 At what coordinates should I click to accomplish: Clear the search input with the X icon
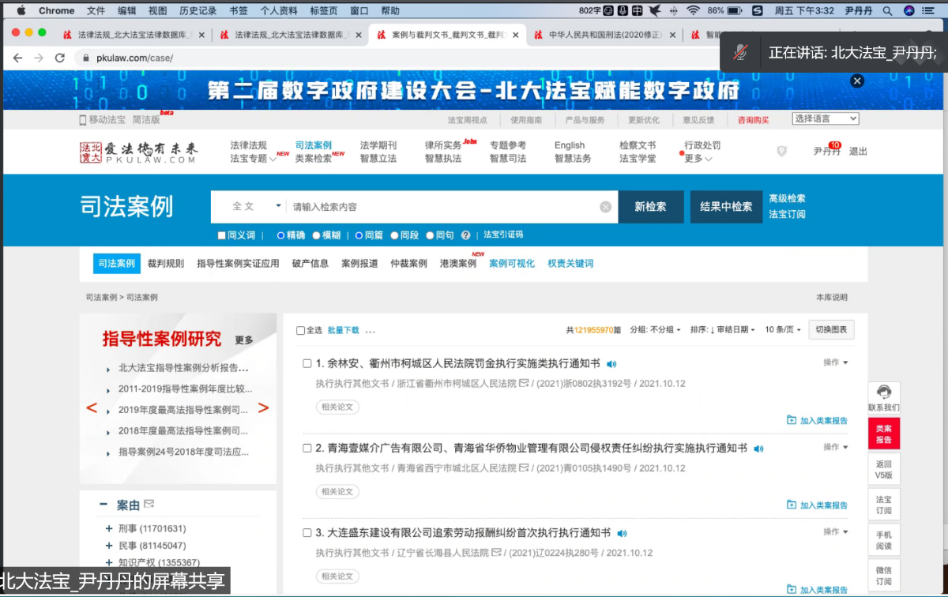tap(605, 207)
